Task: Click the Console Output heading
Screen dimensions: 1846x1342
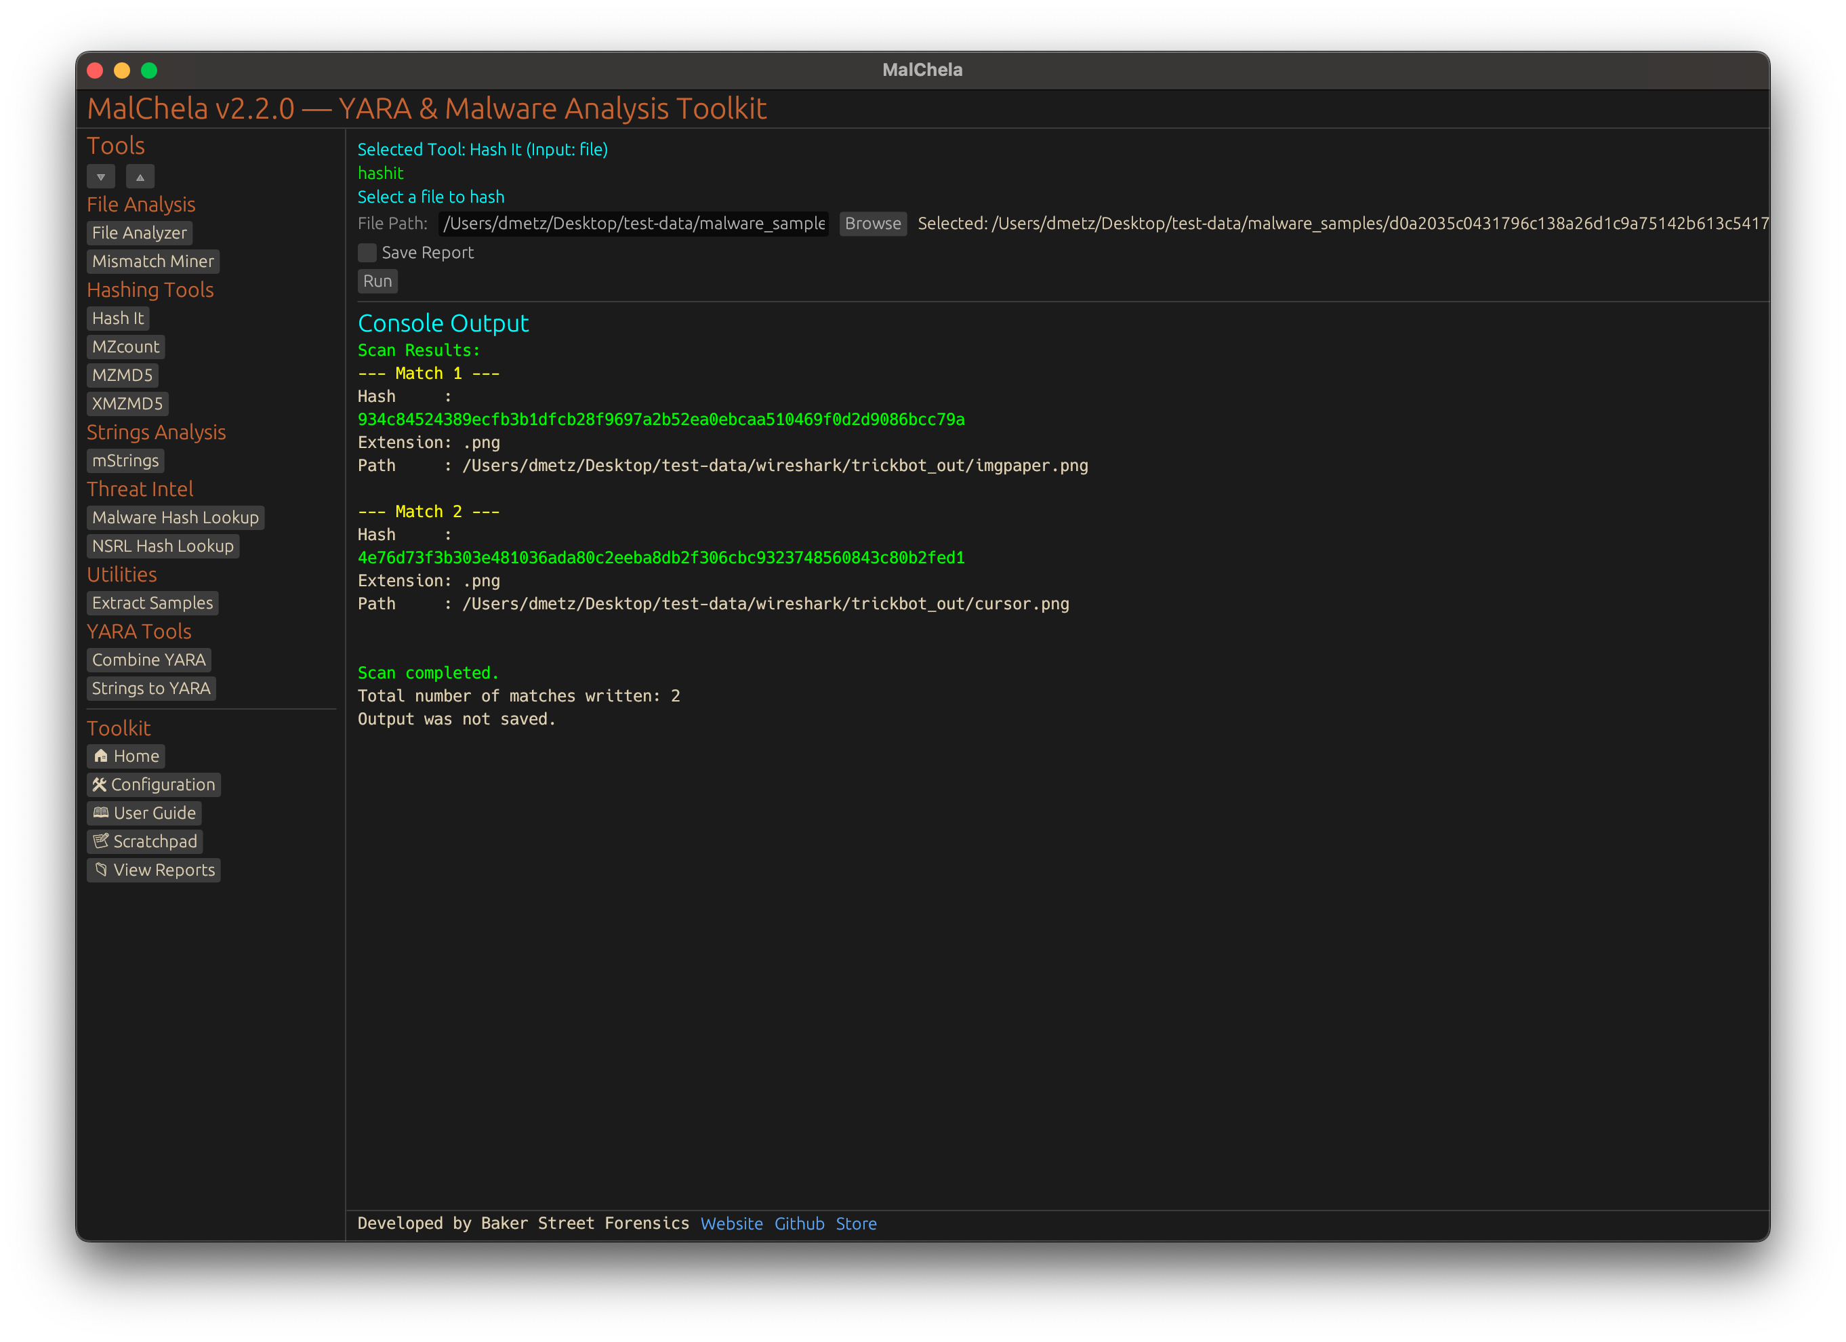Action: click(444, 324)
